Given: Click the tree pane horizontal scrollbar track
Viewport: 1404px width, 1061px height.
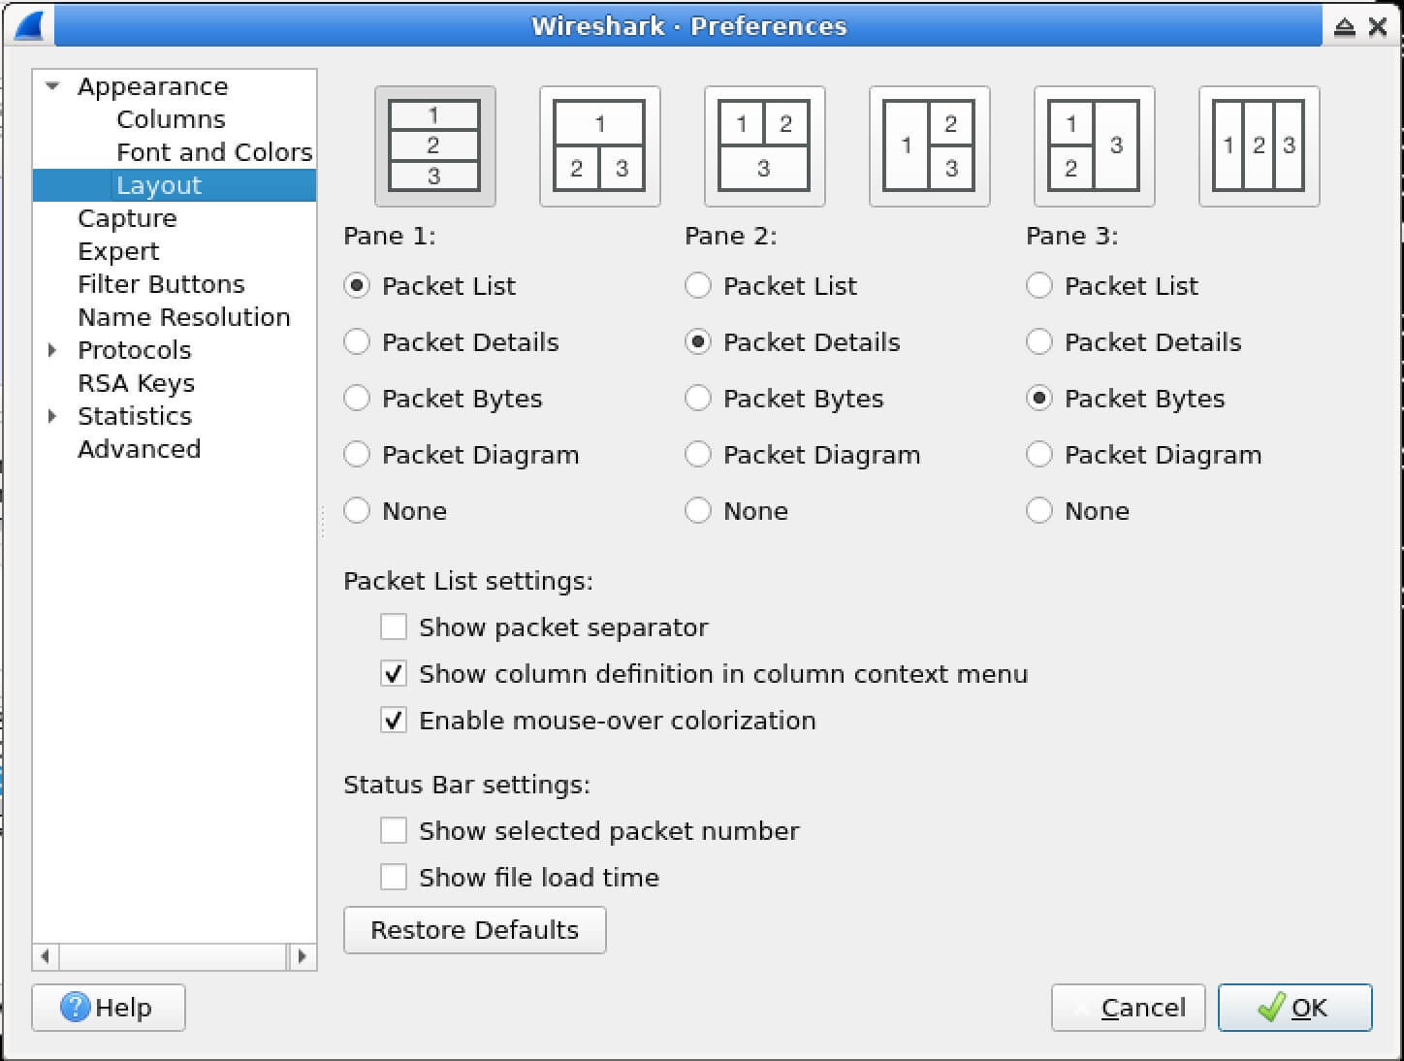Looking at the screenshot, I should click(x=174, y=956).
